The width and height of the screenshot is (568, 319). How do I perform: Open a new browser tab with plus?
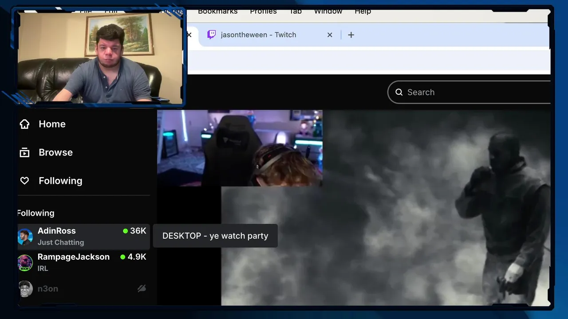351,35
